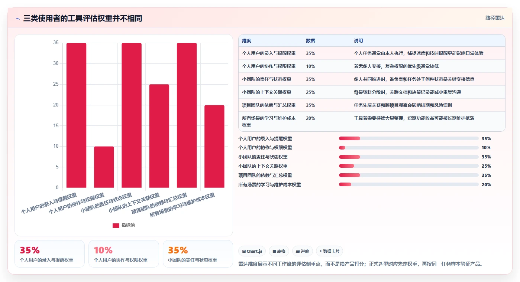The width and height of the screenshot is (520, 282).
Task: Click the red 指标值 legend swatch
Action: [x=116, y=225]
